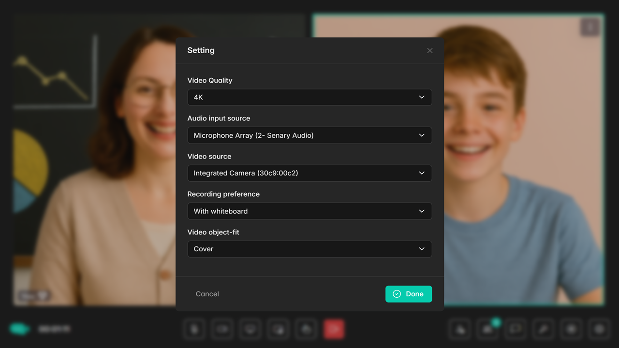
Task: Click the "Video object-fit" label
Action: [x=213, y=232]
